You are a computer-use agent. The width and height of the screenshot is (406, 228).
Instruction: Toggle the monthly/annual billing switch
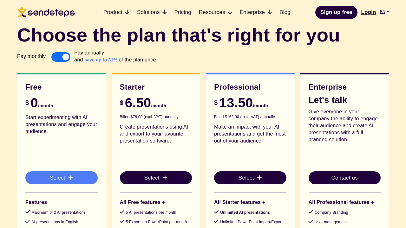tap(61, 57)
